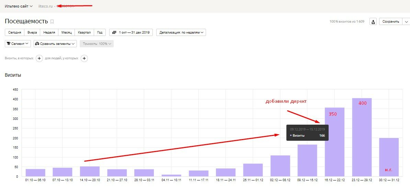Select the Сегодня period tab

point(15,33)
